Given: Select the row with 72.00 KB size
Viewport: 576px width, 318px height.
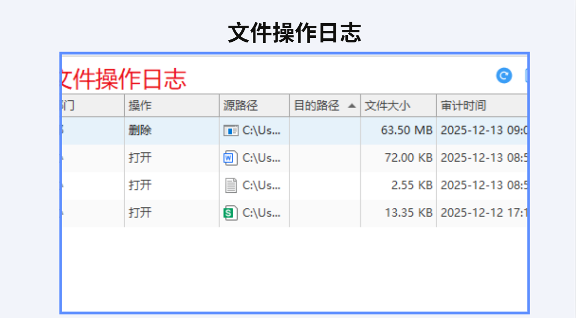Looking at the screenshot, I should point(295,158).
